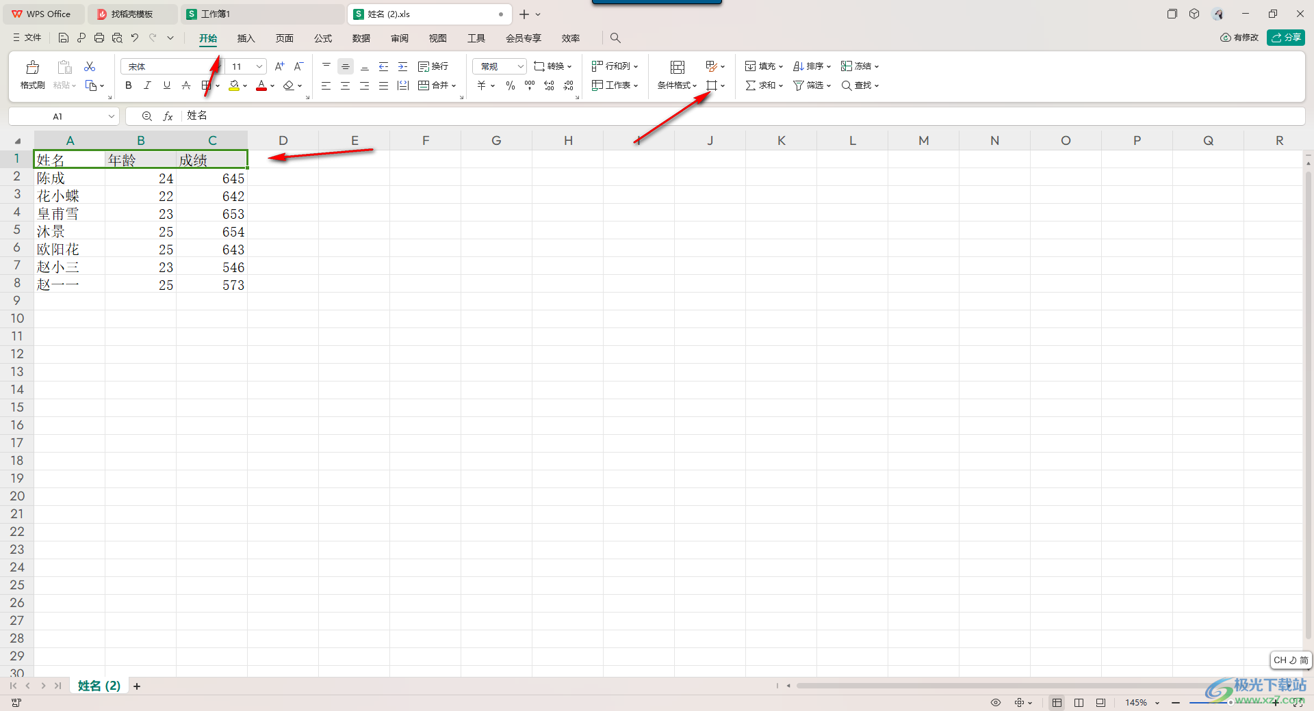Screen dimensions: 1314x711
Task: Click the Filter (筛选) button
Action: tap(812, 85)
